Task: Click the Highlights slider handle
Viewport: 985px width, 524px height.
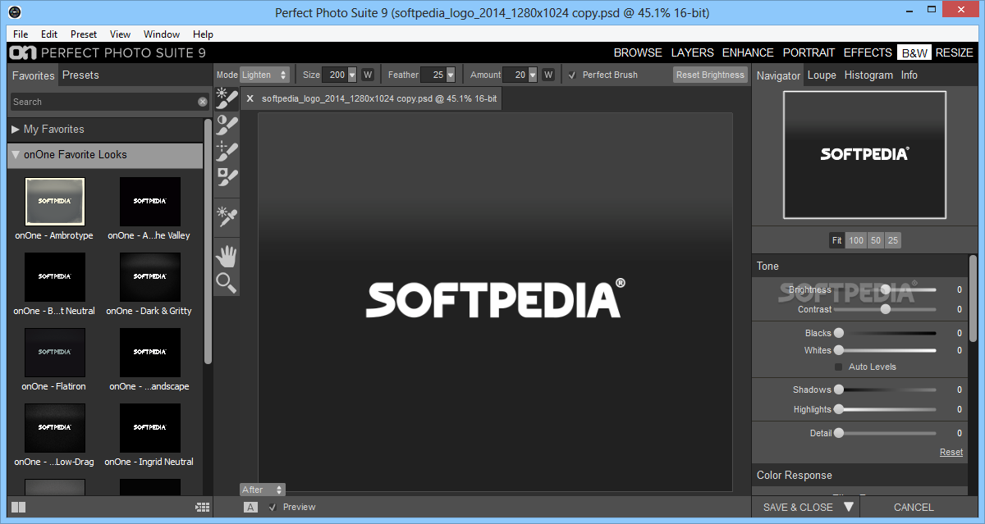Action: 839,409
